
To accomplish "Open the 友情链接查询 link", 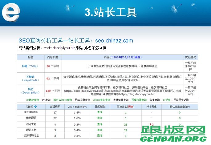I will point(121,100).
